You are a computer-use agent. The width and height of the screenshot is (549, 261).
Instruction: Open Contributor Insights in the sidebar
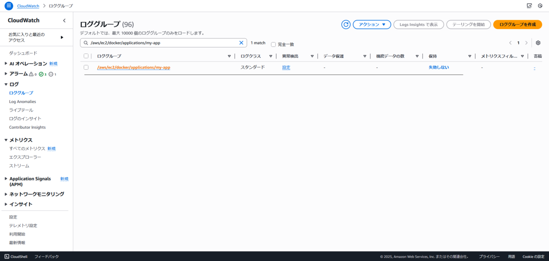click(x=27, y=127)
